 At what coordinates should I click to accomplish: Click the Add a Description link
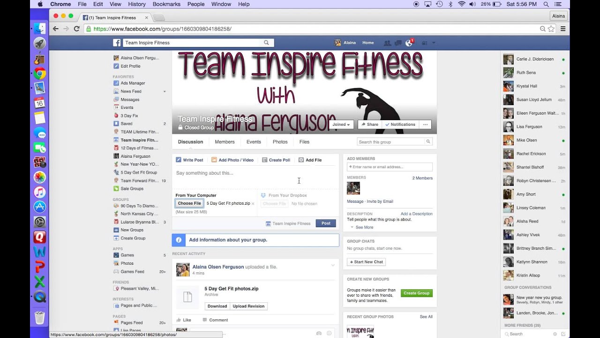coord(417,214)
